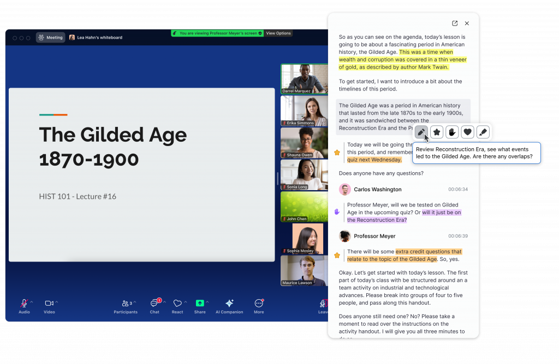Start sharing with the green Share icon

pos(200,304)
